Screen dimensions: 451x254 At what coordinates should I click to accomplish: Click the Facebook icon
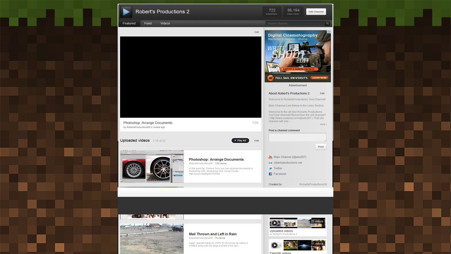tap(270, 174)
